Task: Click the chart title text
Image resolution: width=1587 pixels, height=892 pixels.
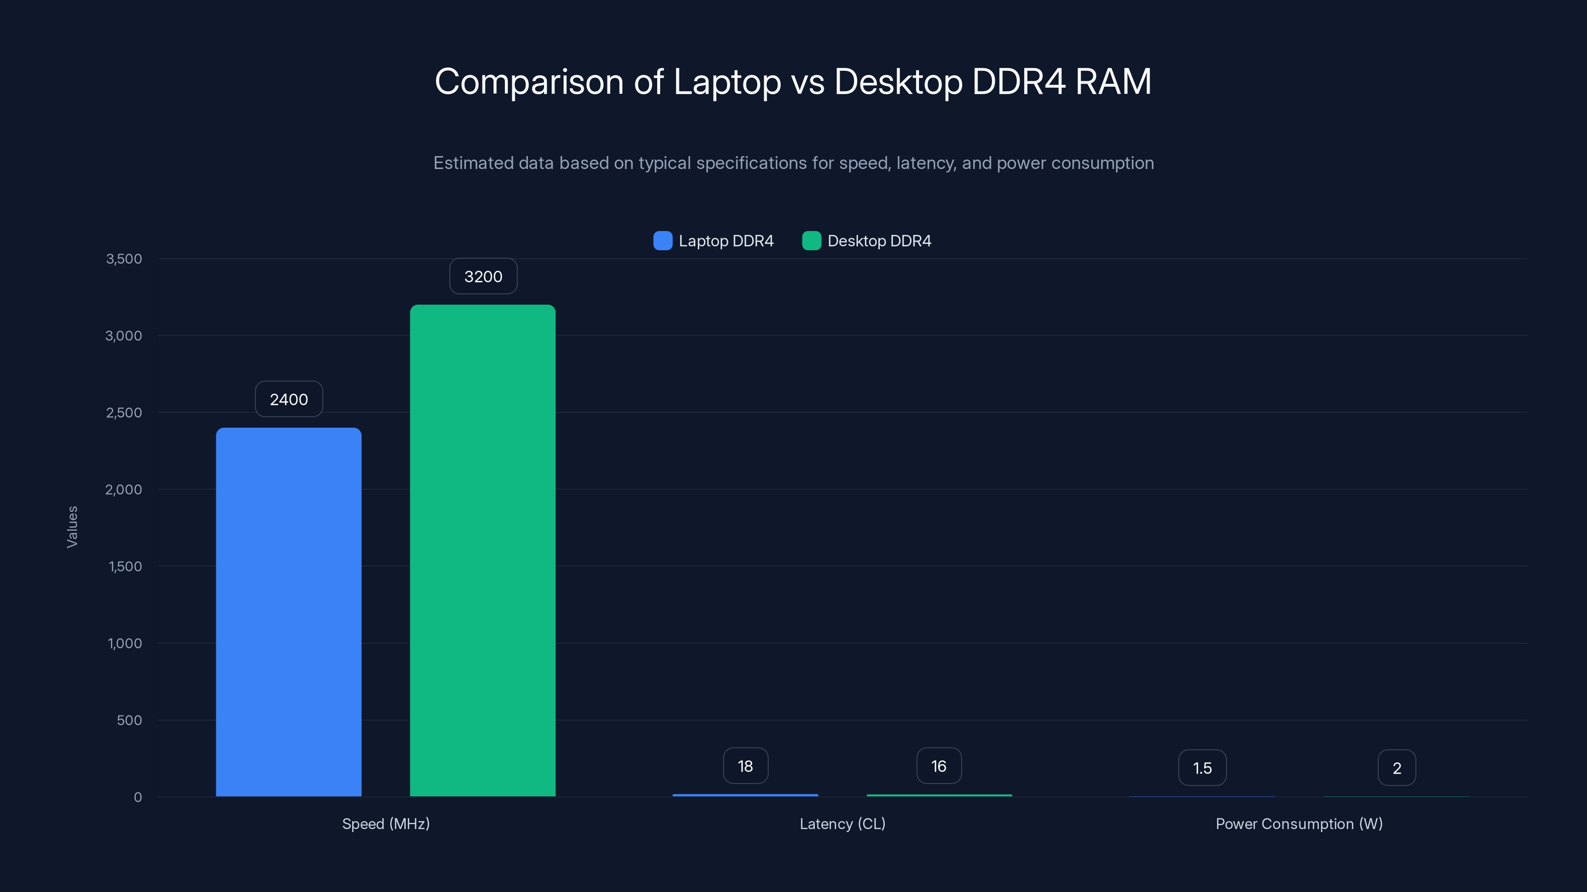Action: click(x=793, y=81)
